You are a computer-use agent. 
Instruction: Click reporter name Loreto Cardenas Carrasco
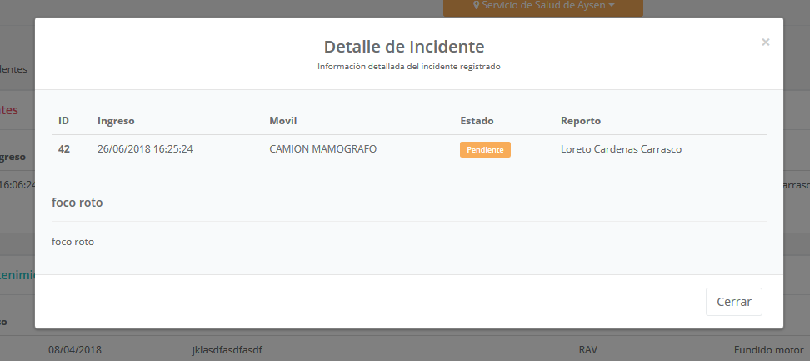point(622,149)
